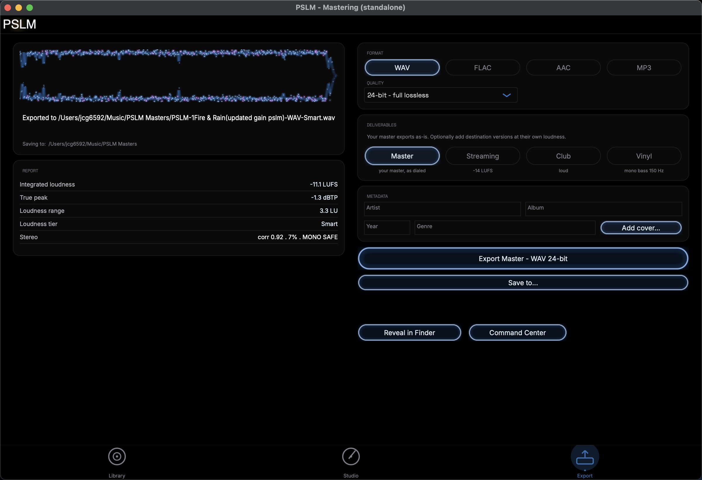Viewport: 702px width, 480px height.
Task: Open the Command Center
Action: 517,333
